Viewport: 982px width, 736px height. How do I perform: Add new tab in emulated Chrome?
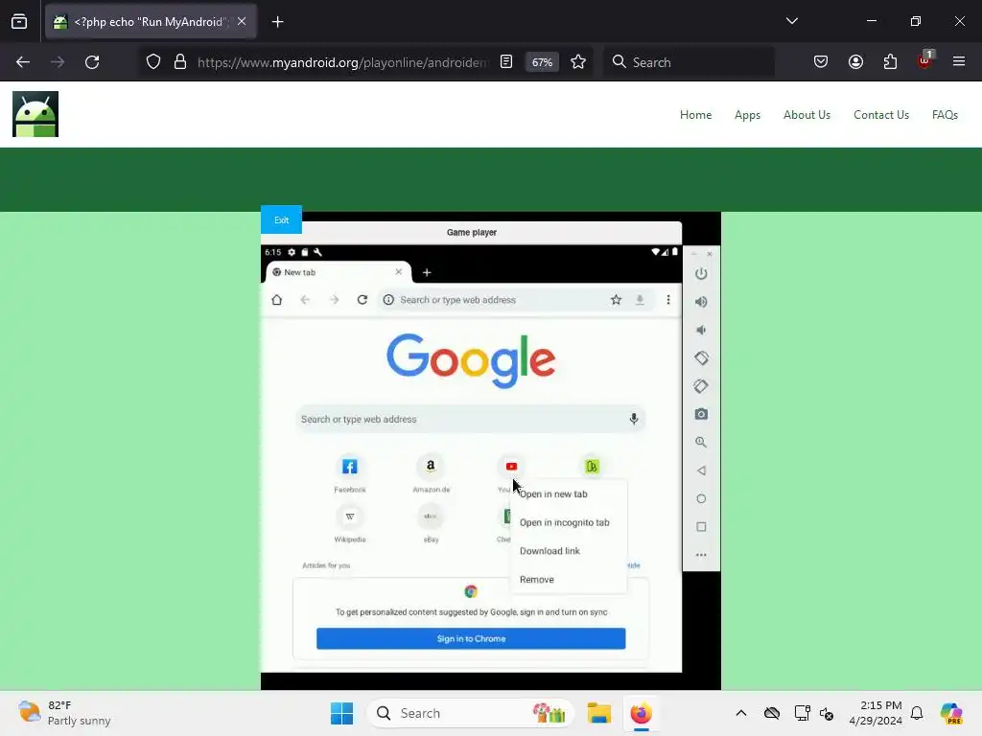(427, 272)
